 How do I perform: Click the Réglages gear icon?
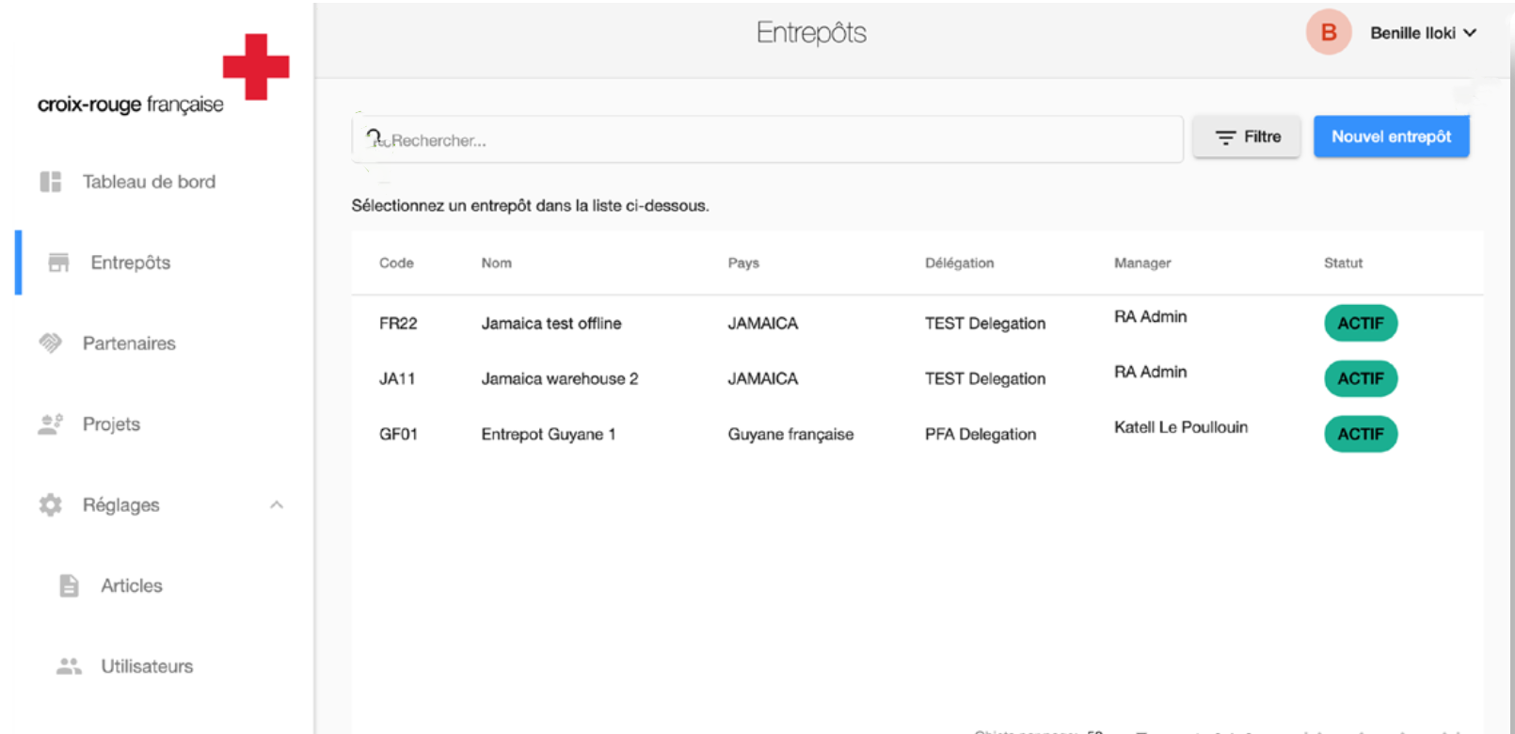coord(51,505)
